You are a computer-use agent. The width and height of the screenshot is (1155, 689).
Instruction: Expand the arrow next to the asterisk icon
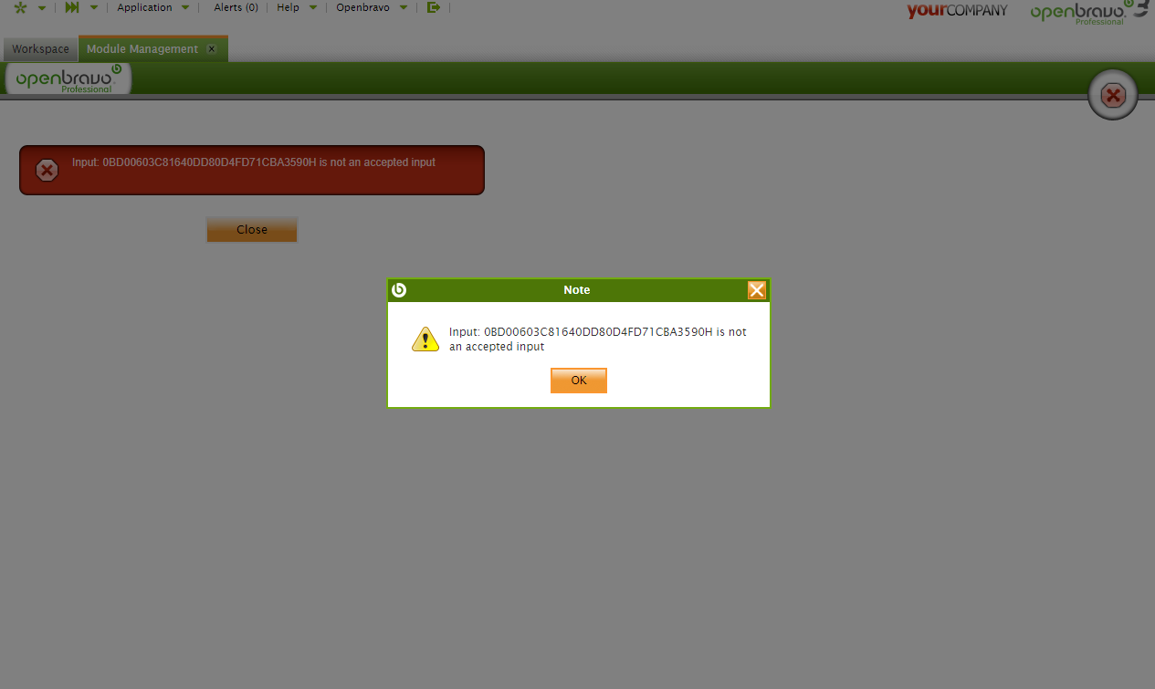[41, 8]
